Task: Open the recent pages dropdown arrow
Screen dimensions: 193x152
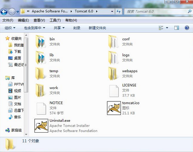Action: click(18, 12)
